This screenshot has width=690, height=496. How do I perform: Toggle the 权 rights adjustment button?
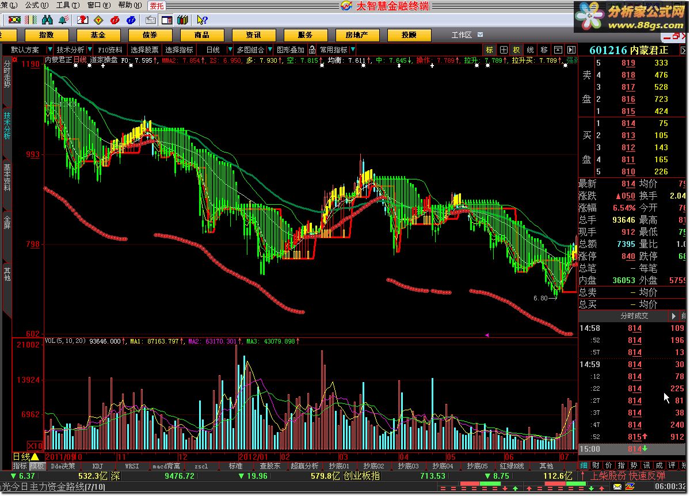tap(517, 49)
